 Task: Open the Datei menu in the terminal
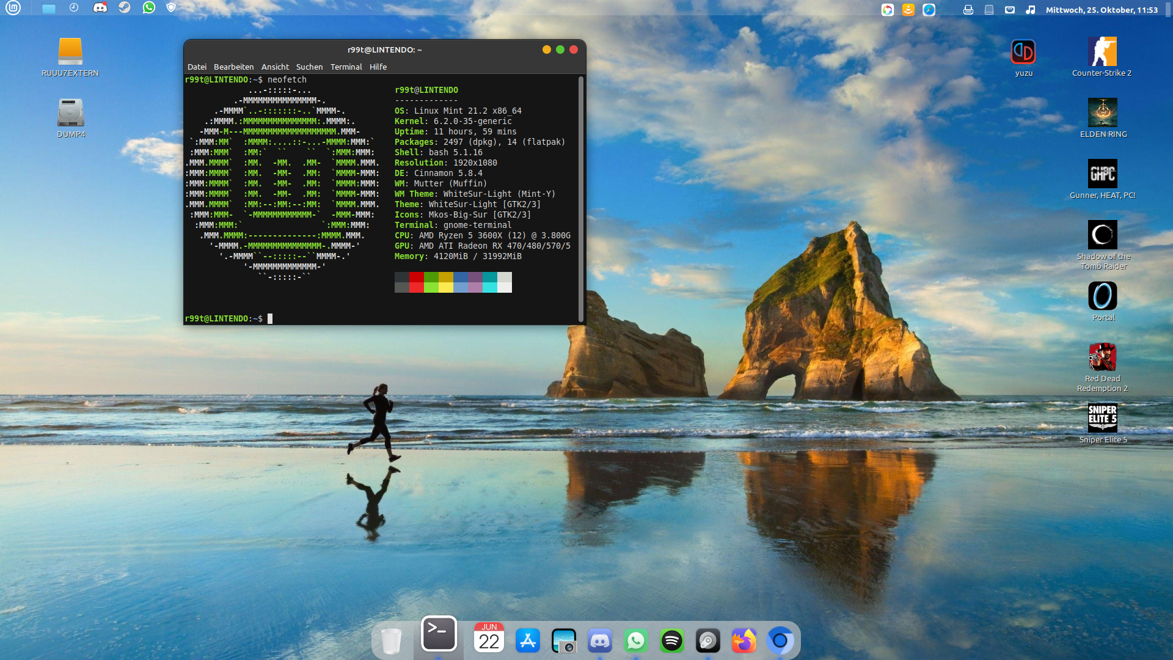pyautogui.click(x=197, y=67)
